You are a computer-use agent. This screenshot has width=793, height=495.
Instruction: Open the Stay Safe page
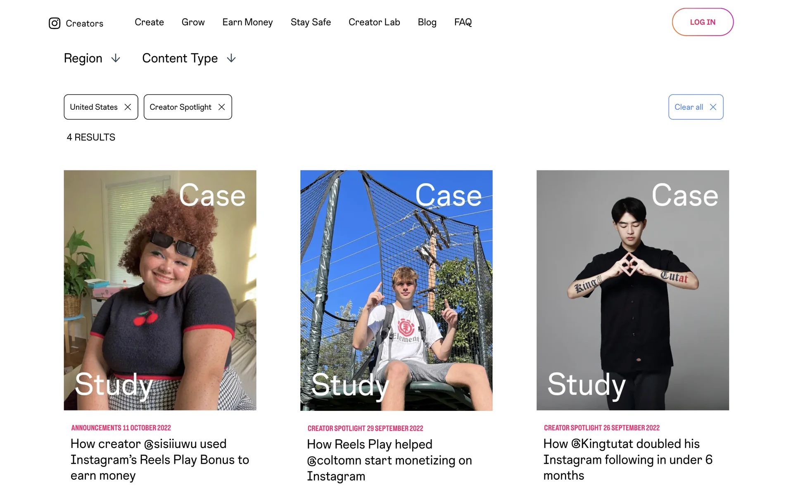(x=311, y=22)
